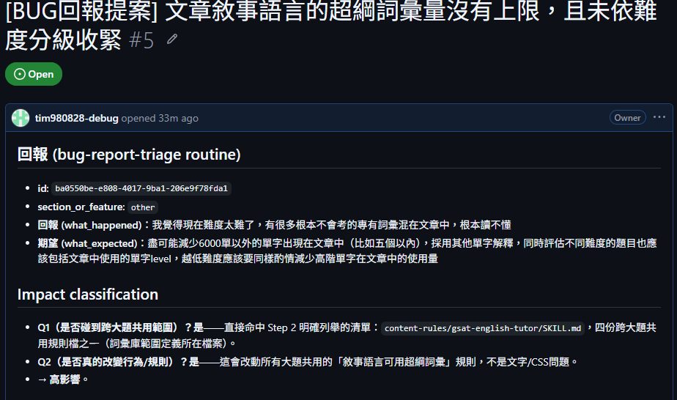The height and width of the screenshot is (400, 677).
Task: Open the three-dot comment options menu
Action: (x=659, y=117)
